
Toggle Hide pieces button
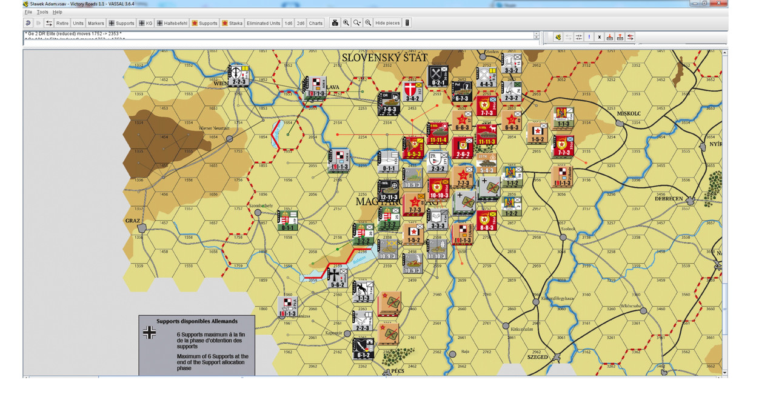[x=387, y=23]
